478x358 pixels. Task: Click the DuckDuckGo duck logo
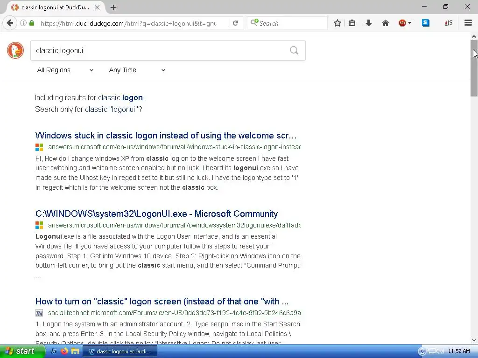point(15,50)
